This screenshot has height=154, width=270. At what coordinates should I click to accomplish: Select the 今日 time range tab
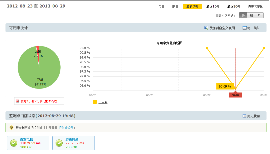point(161,7)
